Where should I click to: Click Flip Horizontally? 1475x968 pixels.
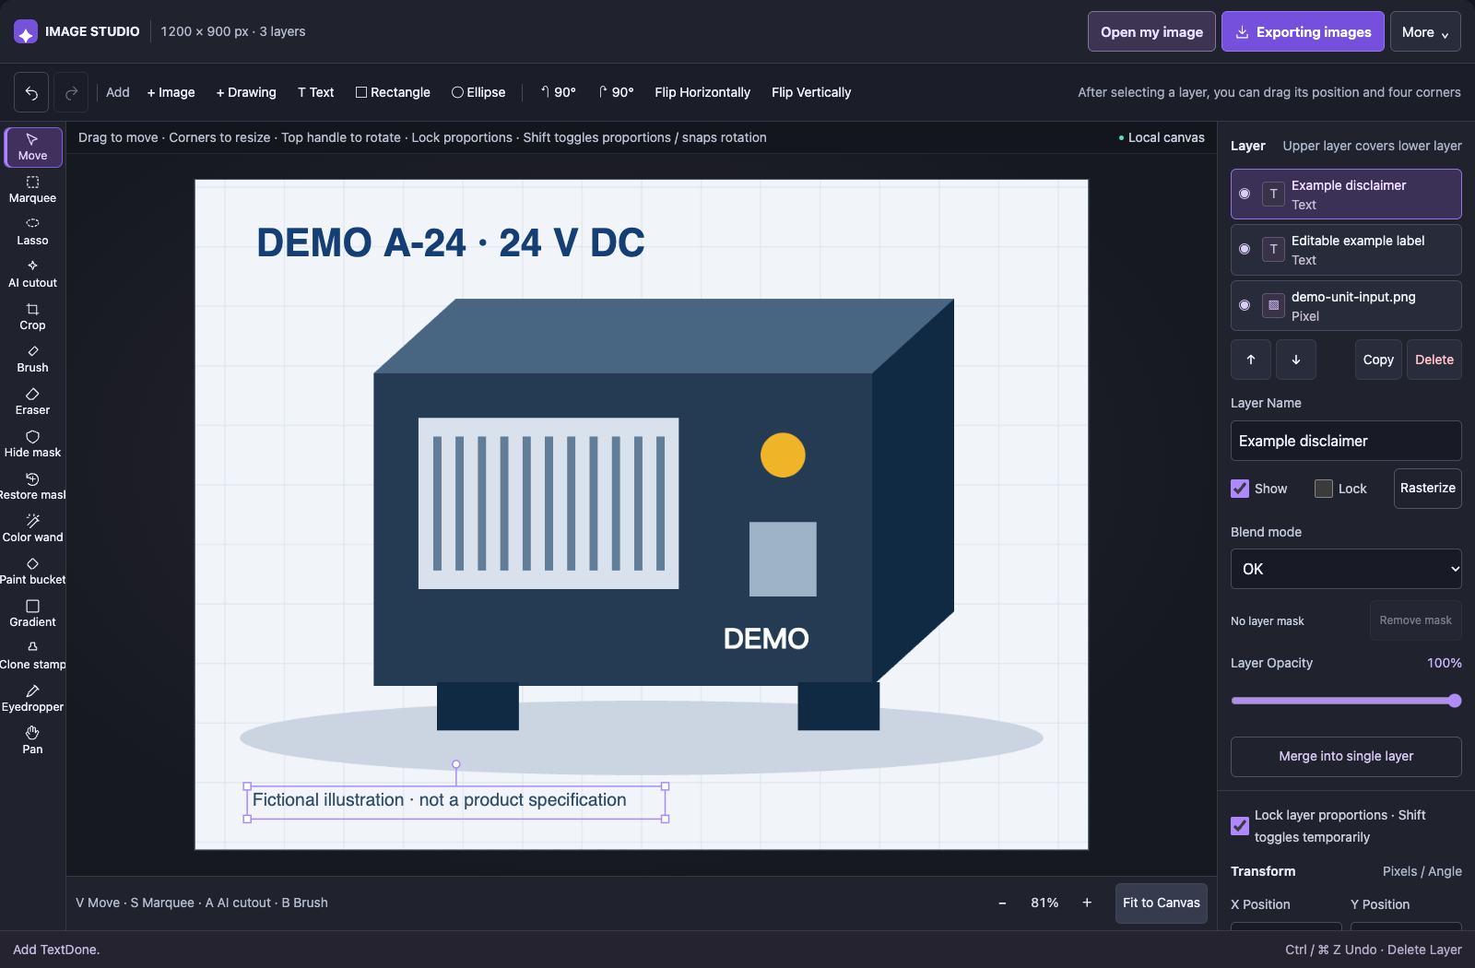(702, 92)
